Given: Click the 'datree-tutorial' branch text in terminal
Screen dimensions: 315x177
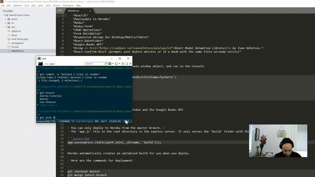Looking at the screenshot, I should 51,96.
